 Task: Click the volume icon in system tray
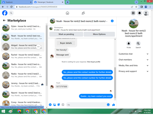click(x=136, y=112)
